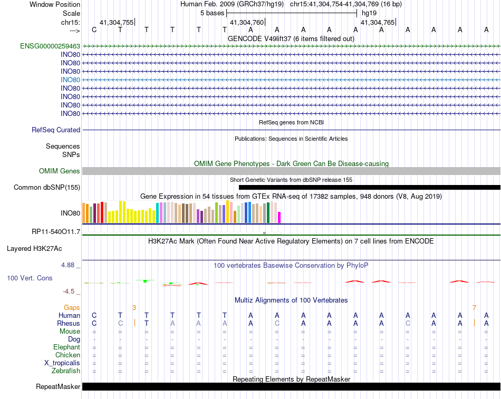Click the magenta bar in GTEx chart
Image resolution: width=501 pixels, height=399 pixels.
pos(280,217)
